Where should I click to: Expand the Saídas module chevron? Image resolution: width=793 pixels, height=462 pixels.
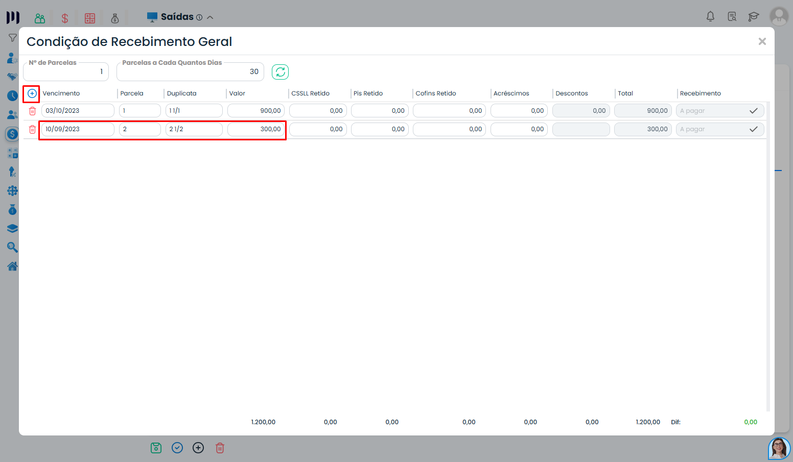coord(210,17)
